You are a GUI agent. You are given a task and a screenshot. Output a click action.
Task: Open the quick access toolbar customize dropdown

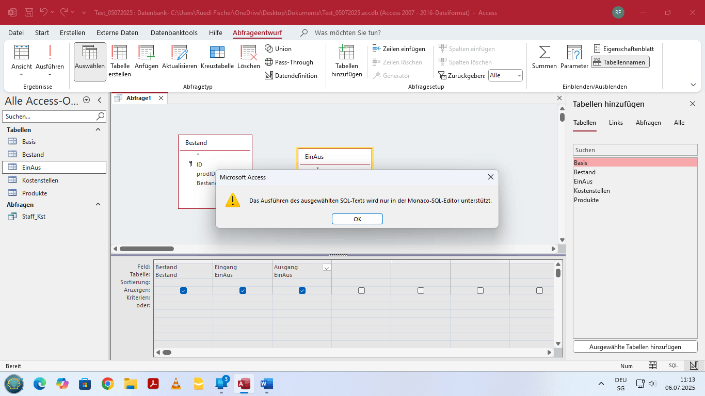(x=84, y=12)
